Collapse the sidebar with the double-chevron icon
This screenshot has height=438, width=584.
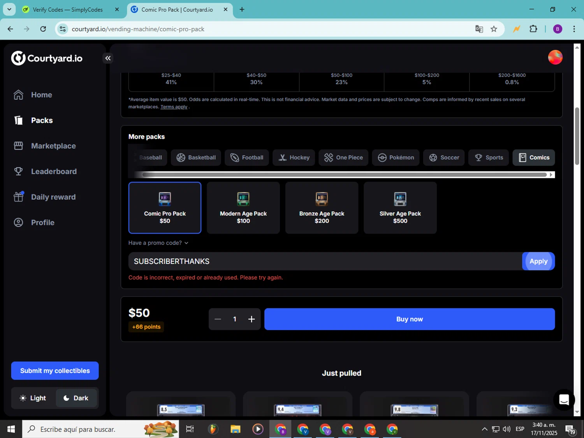coord(108,58)
